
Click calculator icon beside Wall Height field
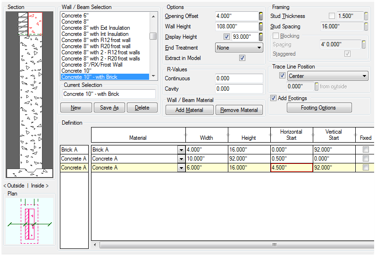tap(261, 26)
